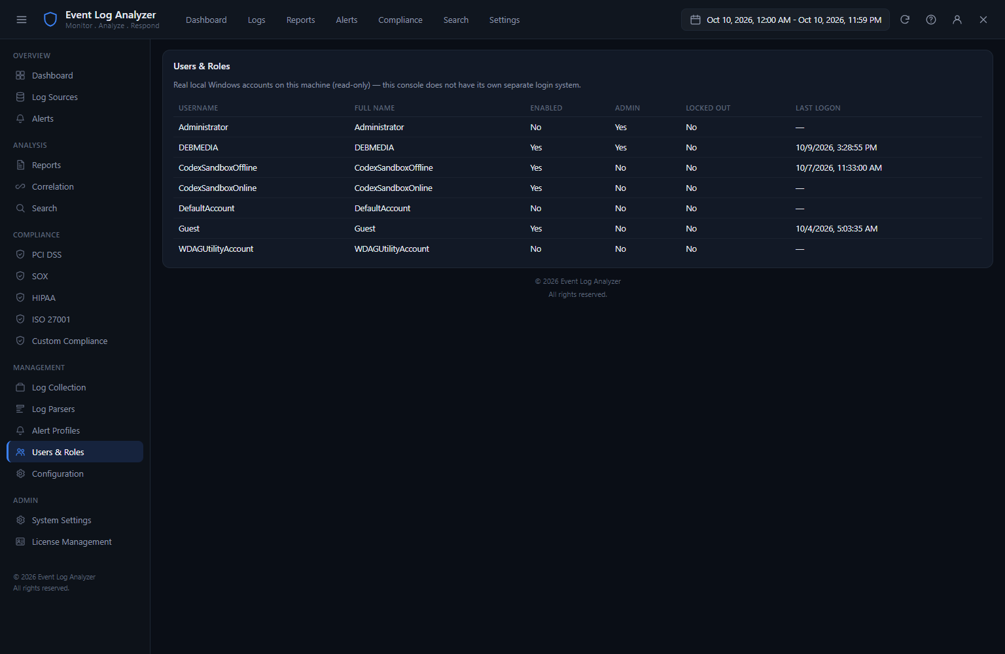Click the Log Collection icon
Image resolution: width=1005 pixels, height=654 pixels.
point(20,387)
